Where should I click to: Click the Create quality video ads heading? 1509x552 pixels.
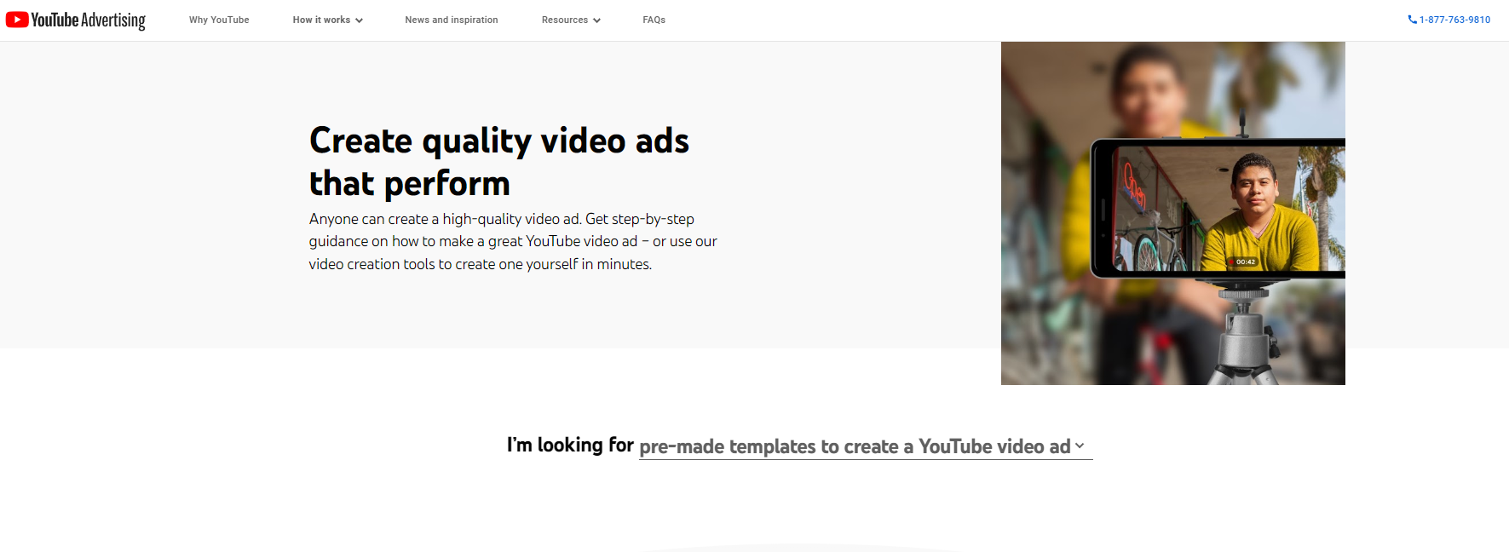coord(499,162)
